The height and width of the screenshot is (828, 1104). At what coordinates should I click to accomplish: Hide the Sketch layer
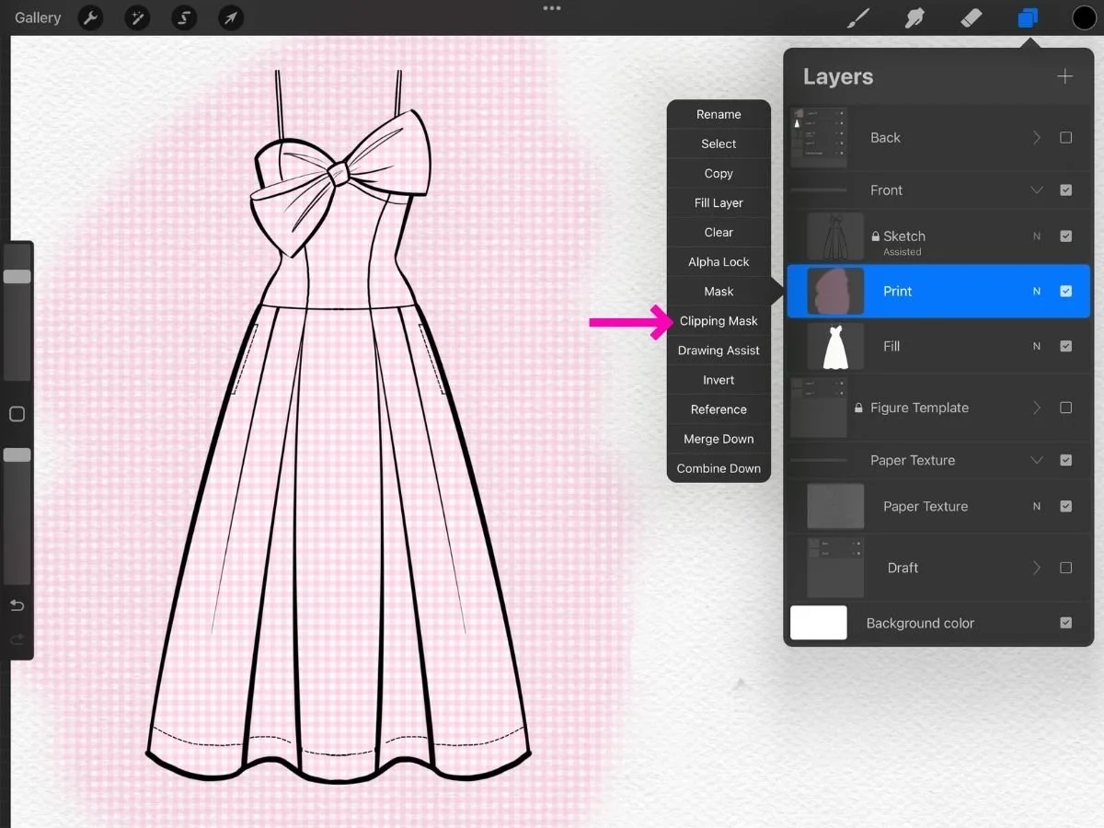[1066, 236]
